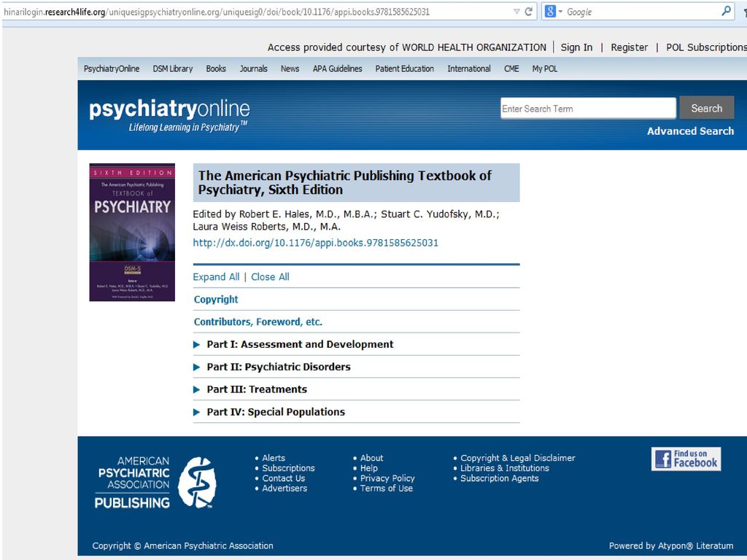
Task: Click the Find us on Facebook badge
Action: 686,459
